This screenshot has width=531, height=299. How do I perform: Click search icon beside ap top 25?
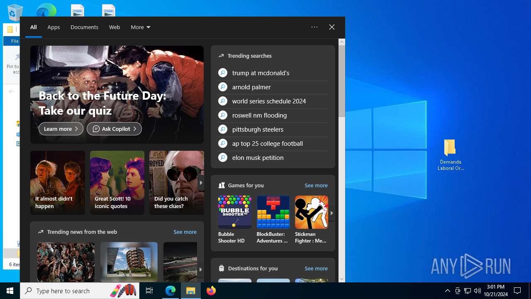pyautogui.click(x=223, y=143)
